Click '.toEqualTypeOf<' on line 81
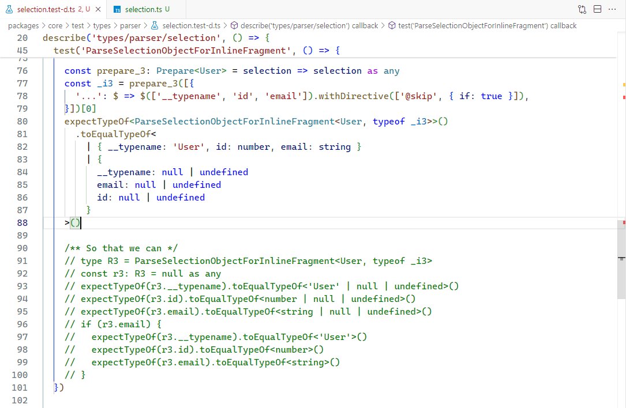This screenshot has height=408, width=626. (116, 134)
